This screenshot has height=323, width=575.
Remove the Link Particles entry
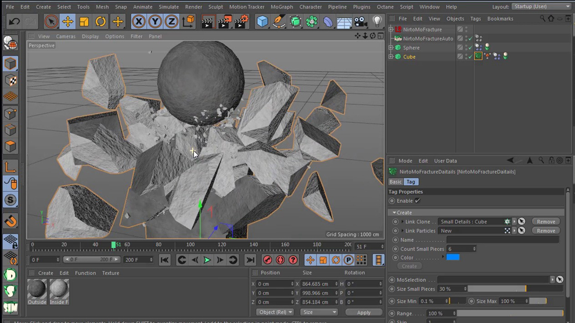coord(545,231)
